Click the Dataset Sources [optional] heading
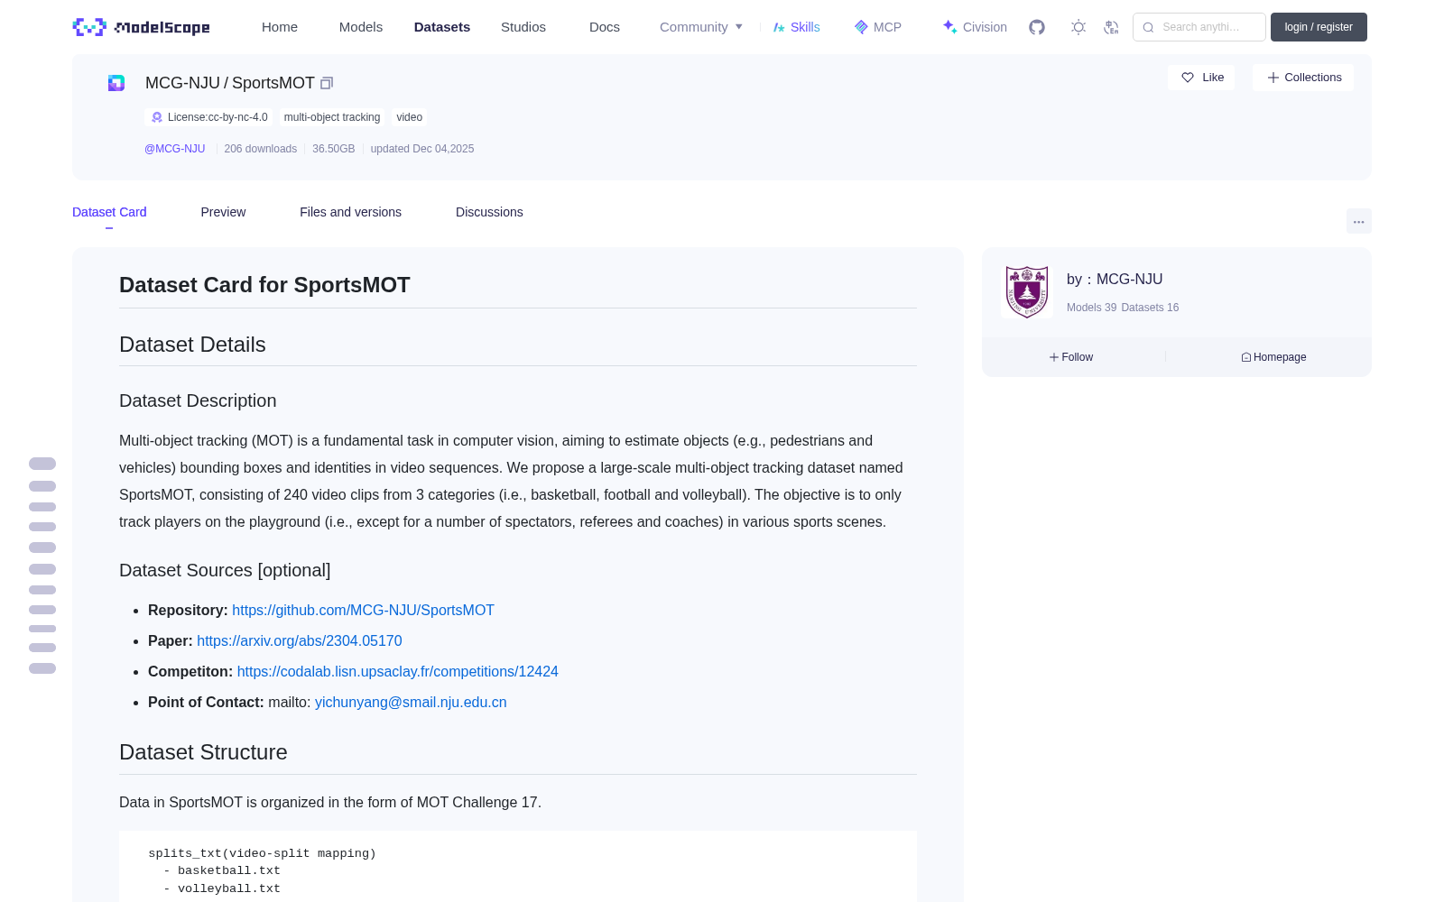1444x902 pixels. (x=225, y=571)
